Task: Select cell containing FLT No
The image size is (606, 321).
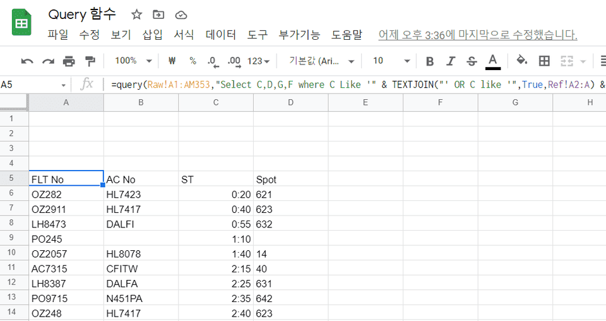Action: [66, 179]
